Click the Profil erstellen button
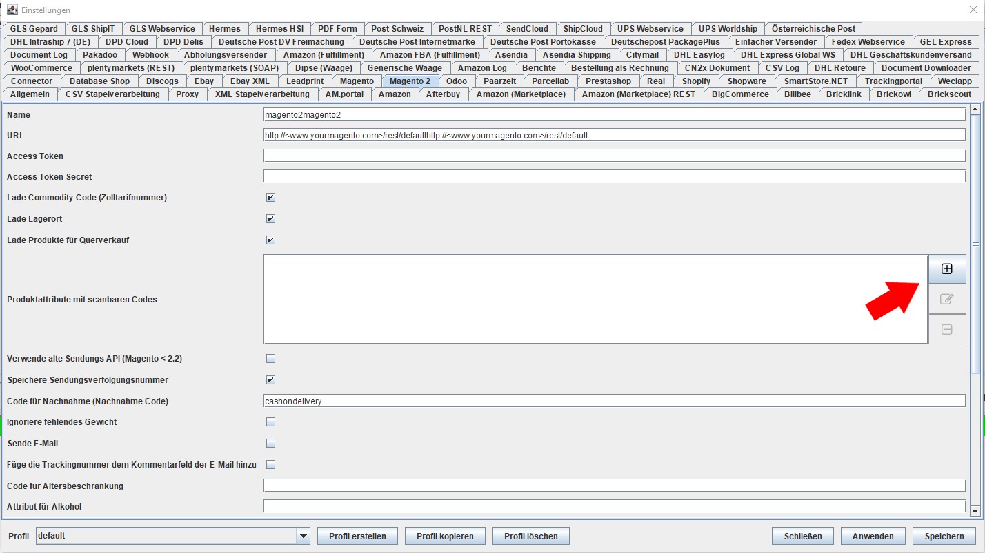 (x=357, y=536)
